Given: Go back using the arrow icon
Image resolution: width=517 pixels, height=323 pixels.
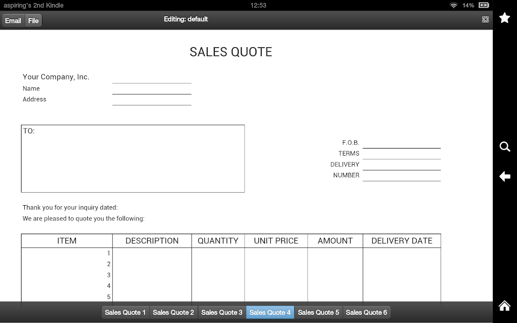Looking at the screenshot, I should click(x=505, y=176).
